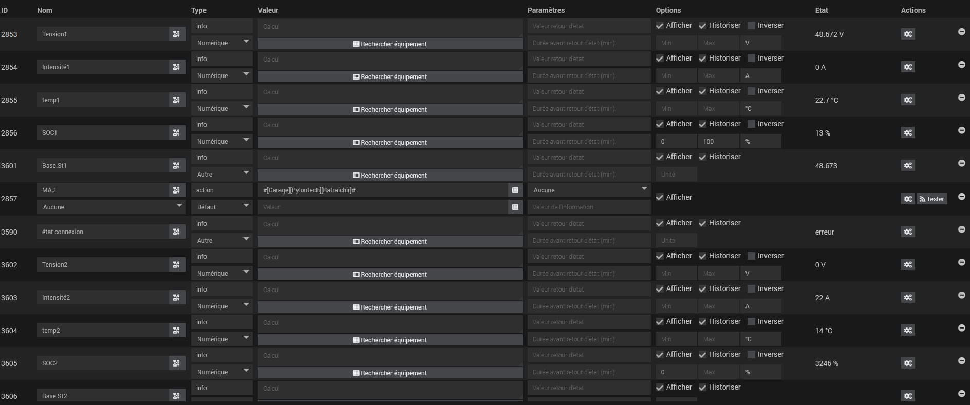970x405 pixels.
Task: Remove the temp1 command with minus icon
Action: click(x=961, y=98)
